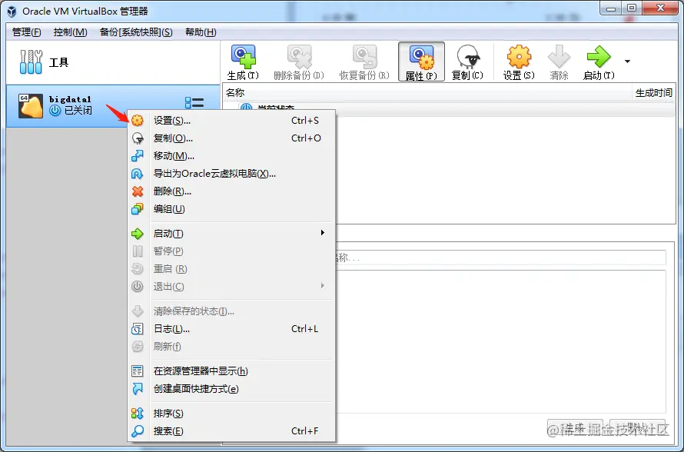The height and width of the screenshot is (452, 684).
Task: Click the Delete snapshot (删除备份) toolbar icon
Action: click(299, 57)
